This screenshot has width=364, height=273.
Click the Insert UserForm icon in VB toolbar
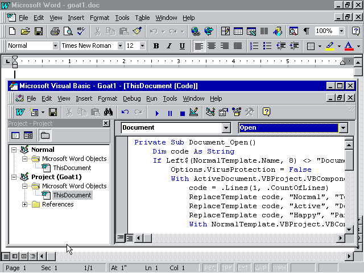coord(34,112)
